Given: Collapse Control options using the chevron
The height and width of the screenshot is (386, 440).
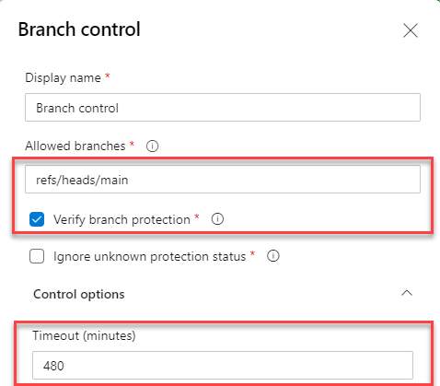Looking at the screenshot, I should tap(407, 293).
